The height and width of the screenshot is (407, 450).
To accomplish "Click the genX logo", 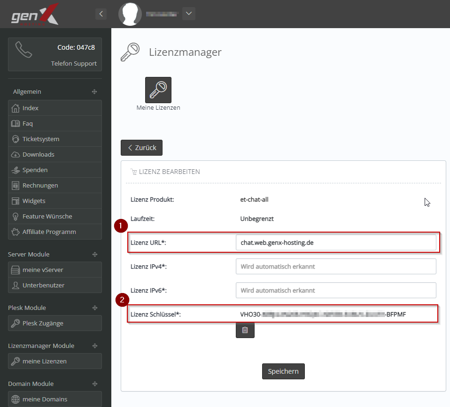I will (x=35, y=14).
